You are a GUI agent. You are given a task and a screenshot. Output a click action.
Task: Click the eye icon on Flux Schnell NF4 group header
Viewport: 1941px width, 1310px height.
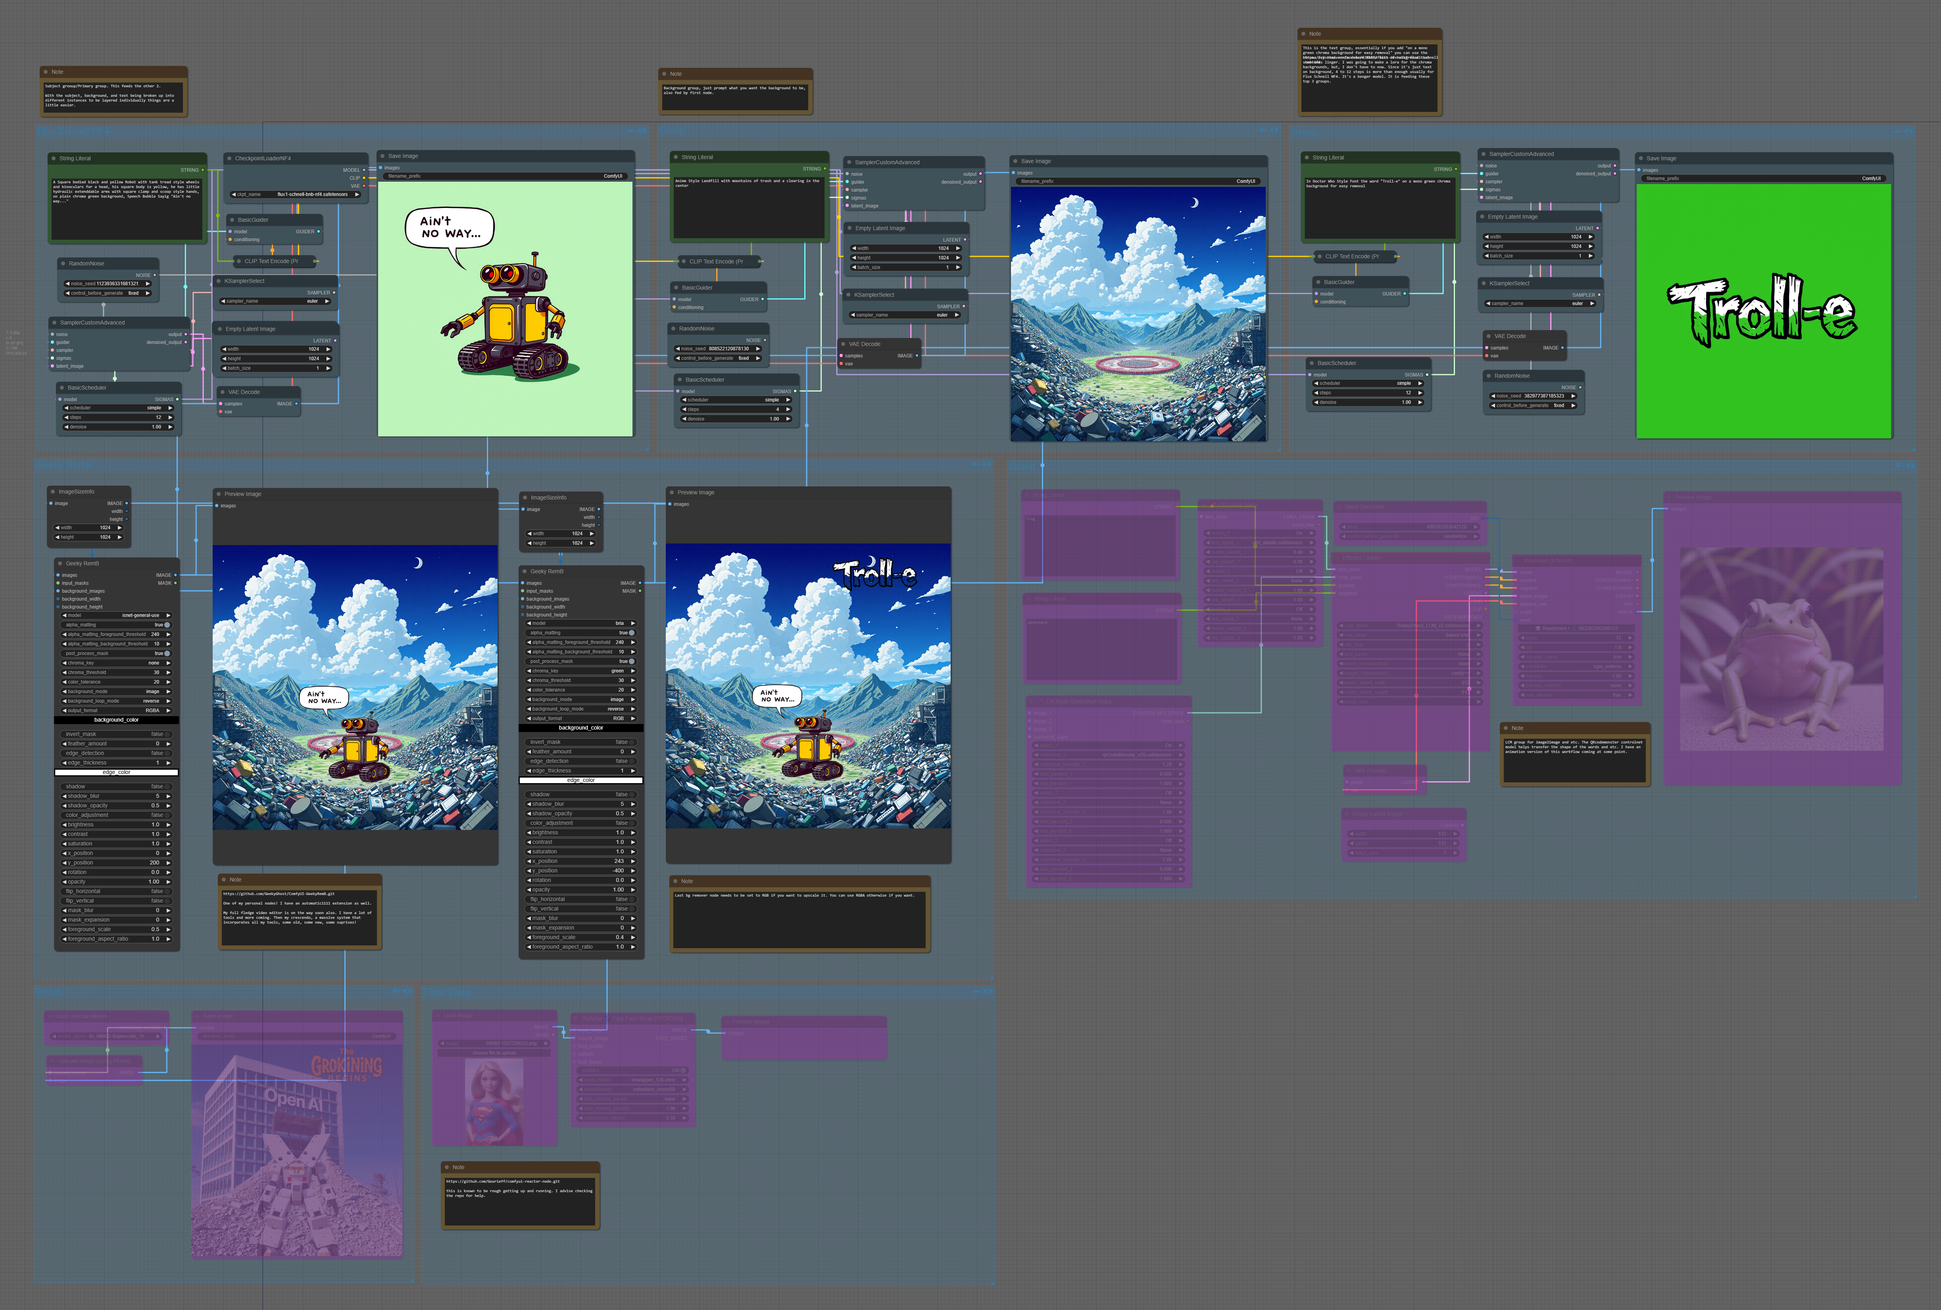point(642,130)
